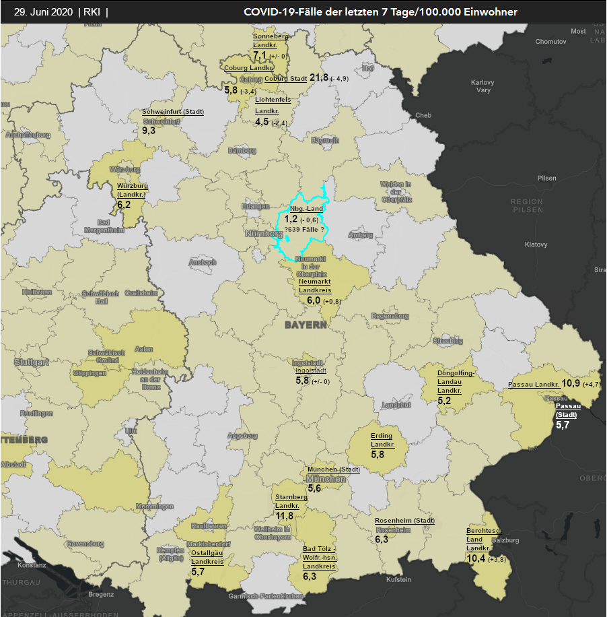Click the "München (Stadt)" label
The height and width of the screenshot is (617, 607).
[334, 469]
